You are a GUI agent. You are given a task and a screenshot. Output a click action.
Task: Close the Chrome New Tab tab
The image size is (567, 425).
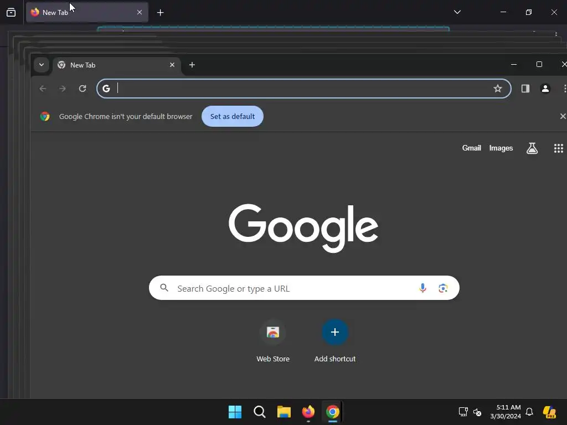[x=172, y=65]
